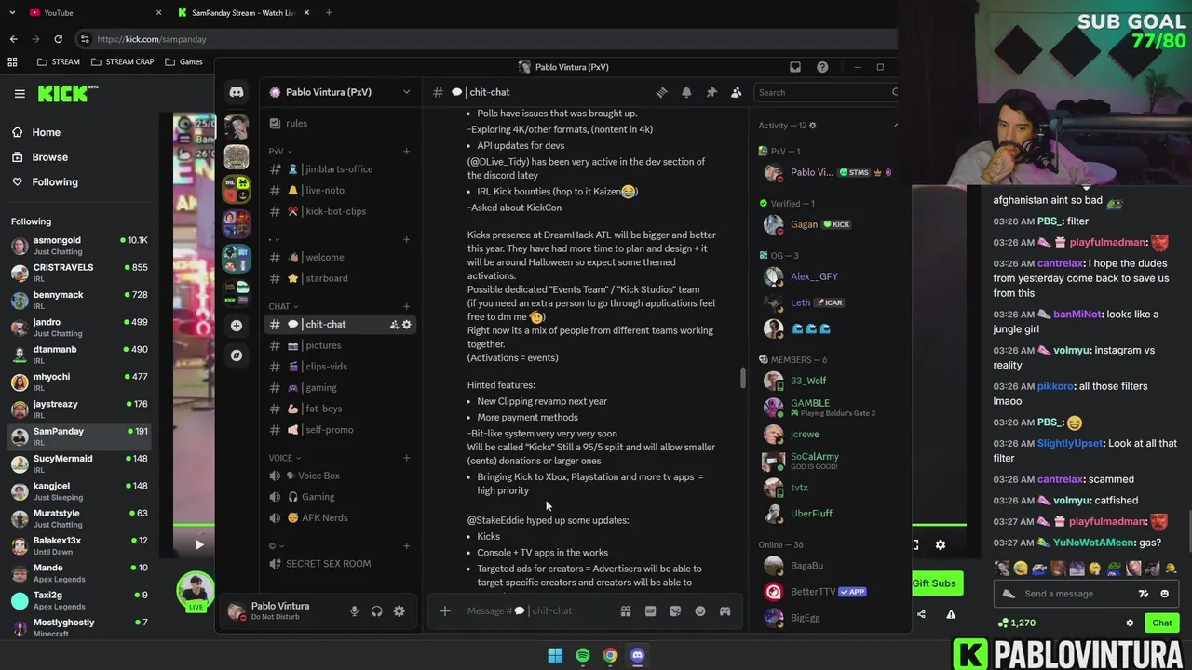Viewport: 1192px width, 670px height.
Task: Open Discord inbox icon in title bar
Action: 795,67
